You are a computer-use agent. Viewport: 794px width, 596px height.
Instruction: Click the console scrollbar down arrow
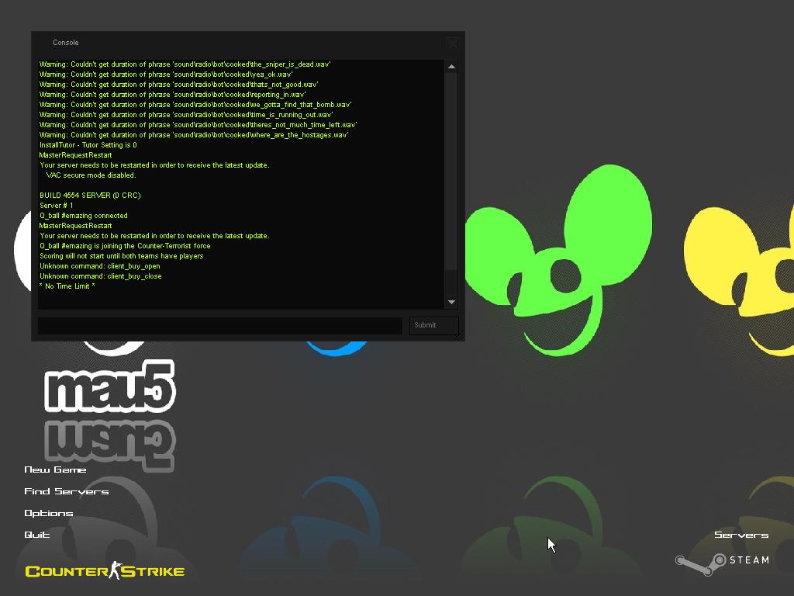point(452,302)
